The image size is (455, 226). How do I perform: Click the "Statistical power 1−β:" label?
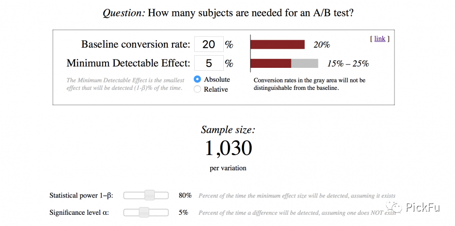(x=81, y=196)
